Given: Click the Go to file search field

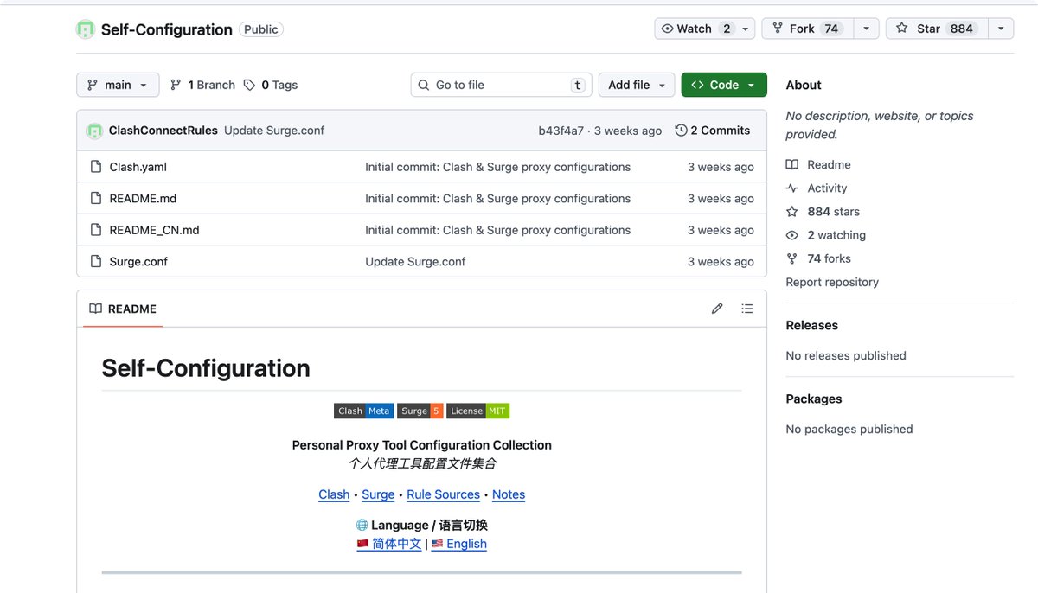Looking at the screenshot, I should coord(502,85).
